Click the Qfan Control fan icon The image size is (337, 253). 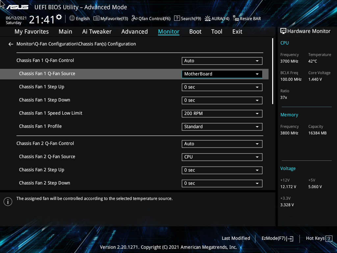(x=134, y=18)
